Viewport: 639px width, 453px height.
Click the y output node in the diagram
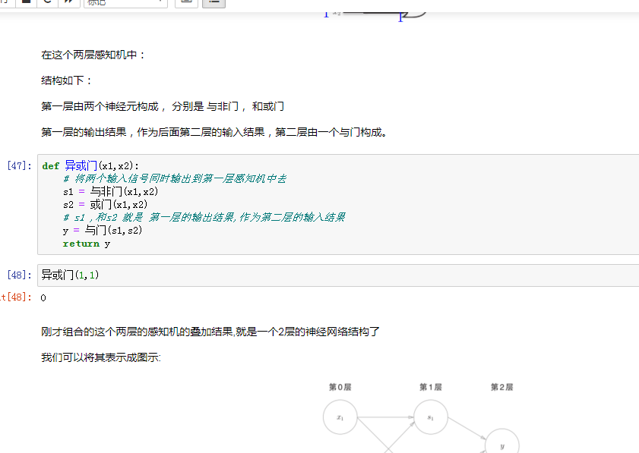click(502, 442)
